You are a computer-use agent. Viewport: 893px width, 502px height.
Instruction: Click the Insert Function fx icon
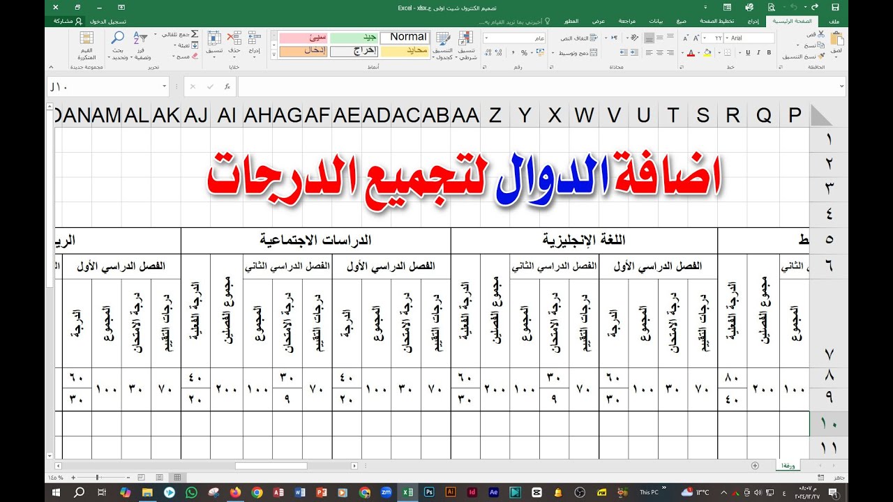(x=227, y=86)
